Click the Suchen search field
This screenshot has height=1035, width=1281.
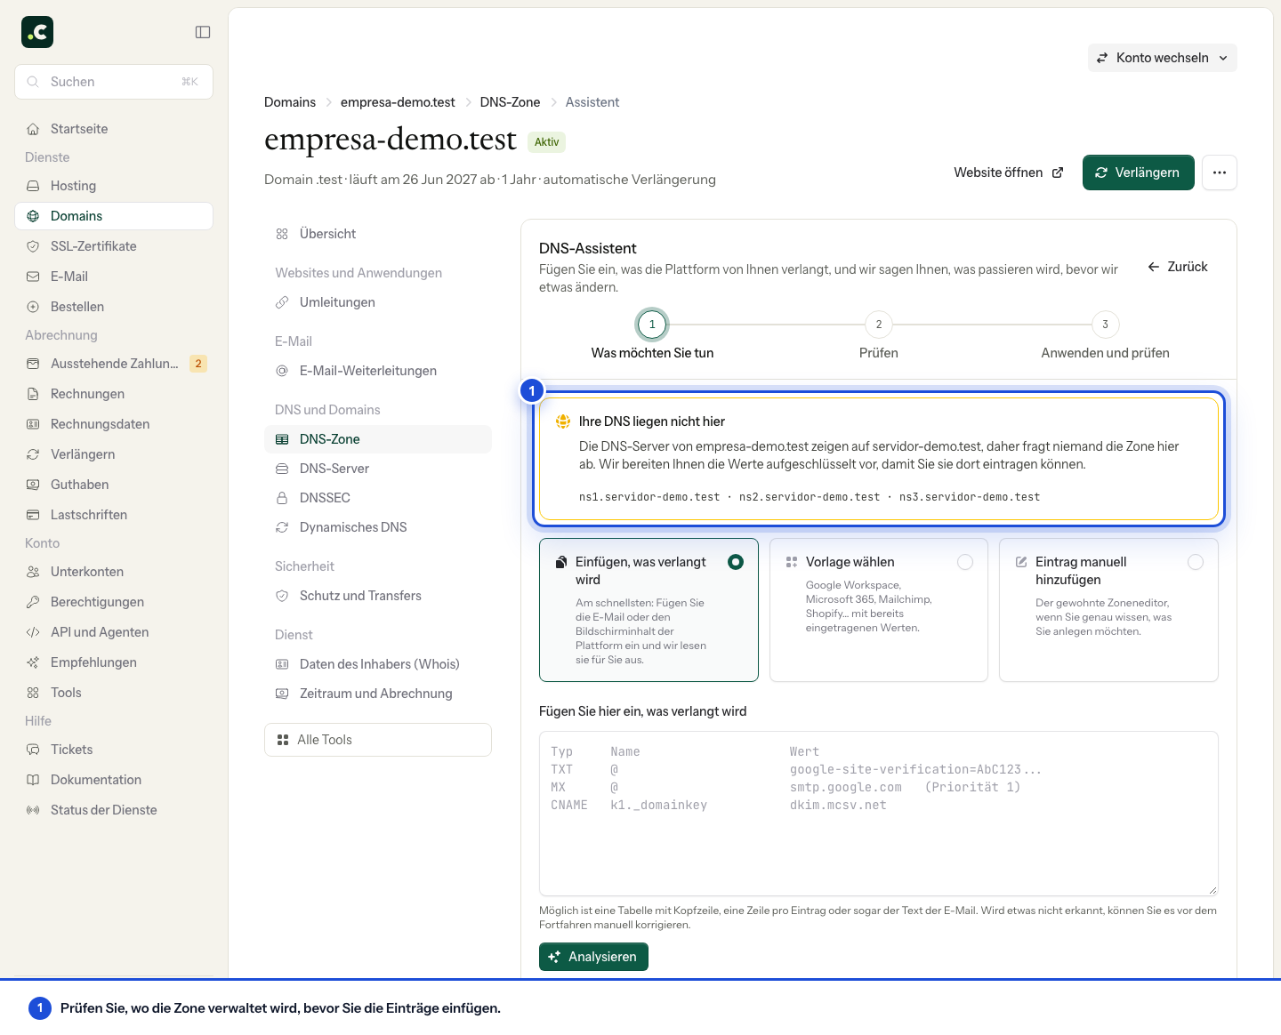click(114, 82)
